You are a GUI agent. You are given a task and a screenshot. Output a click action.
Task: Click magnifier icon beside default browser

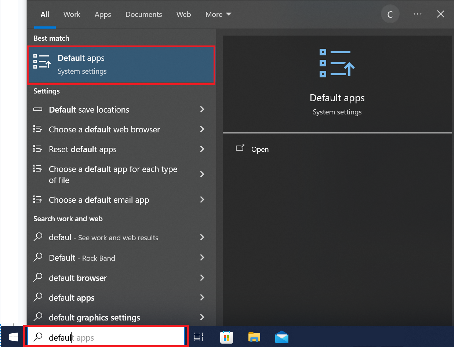38,277
